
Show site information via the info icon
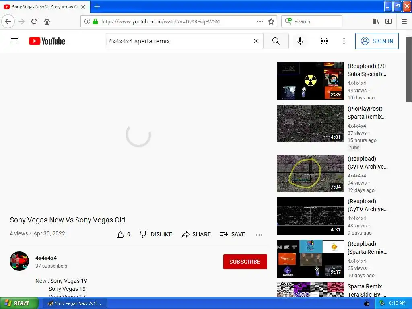coord(87,21)
